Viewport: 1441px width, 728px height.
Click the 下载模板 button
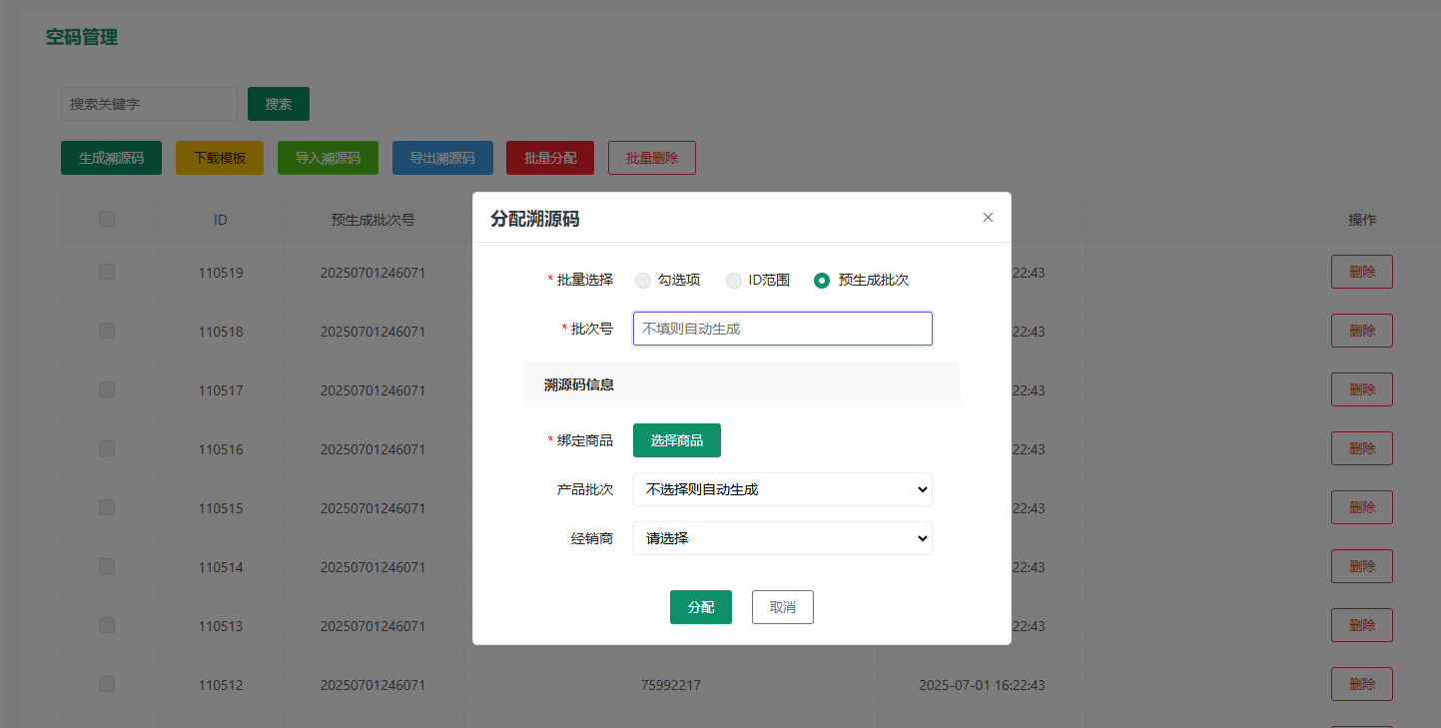click(220, 158)
